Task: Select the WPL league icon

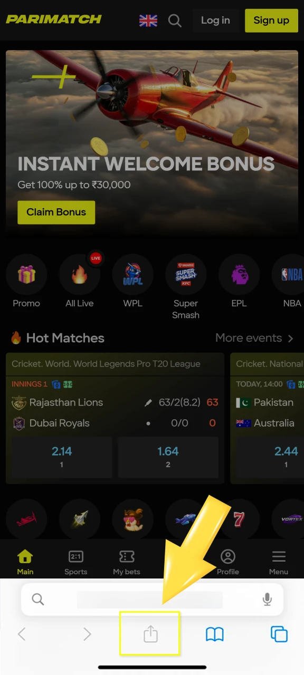Action: click(133, 274)
